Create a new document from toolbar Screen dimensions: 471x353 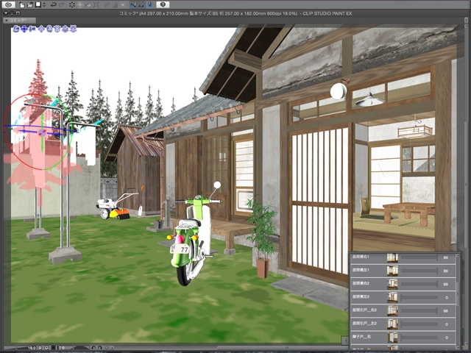coord(22,5)
